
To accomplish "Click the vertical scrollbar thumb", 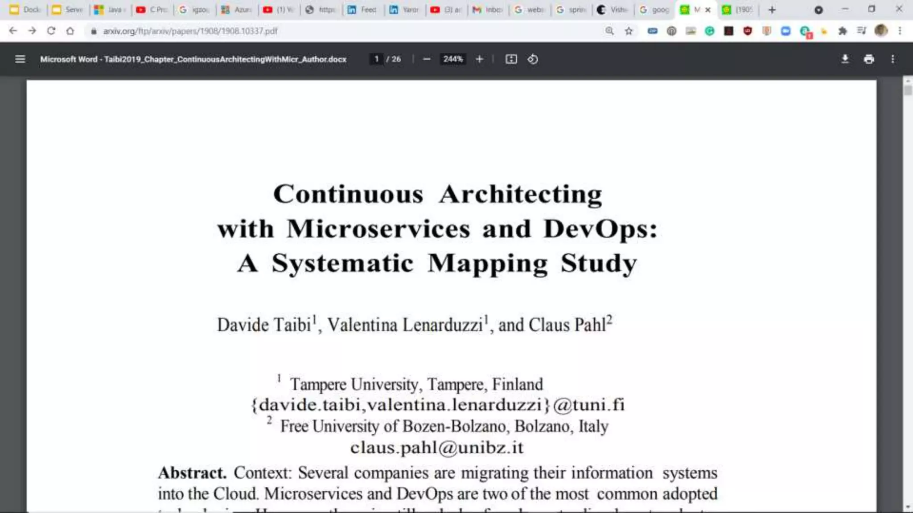I will (x=907, y=90).
